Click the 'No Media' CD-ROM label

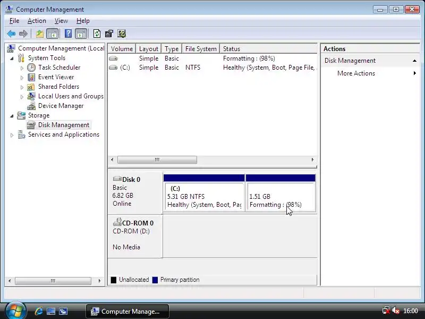tap(126, 247)
